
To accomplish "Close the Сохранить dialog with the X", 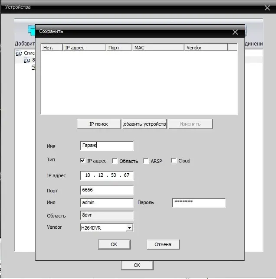I will 235,32.
